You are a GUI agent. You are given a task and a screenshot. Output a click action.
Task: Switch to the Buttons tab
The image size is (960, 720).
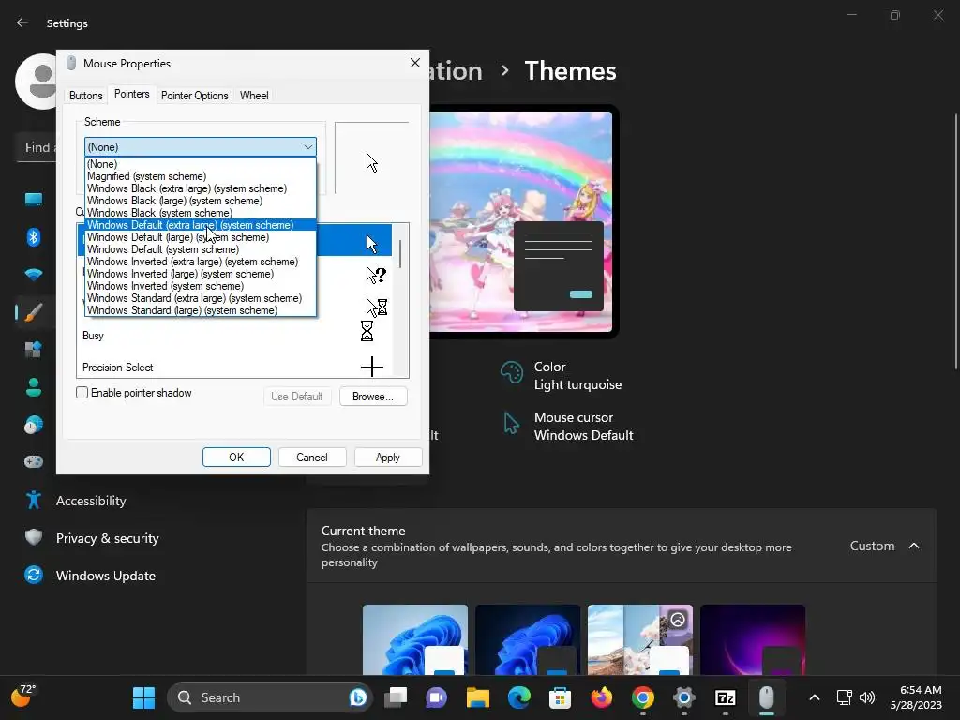coord(85,96)
